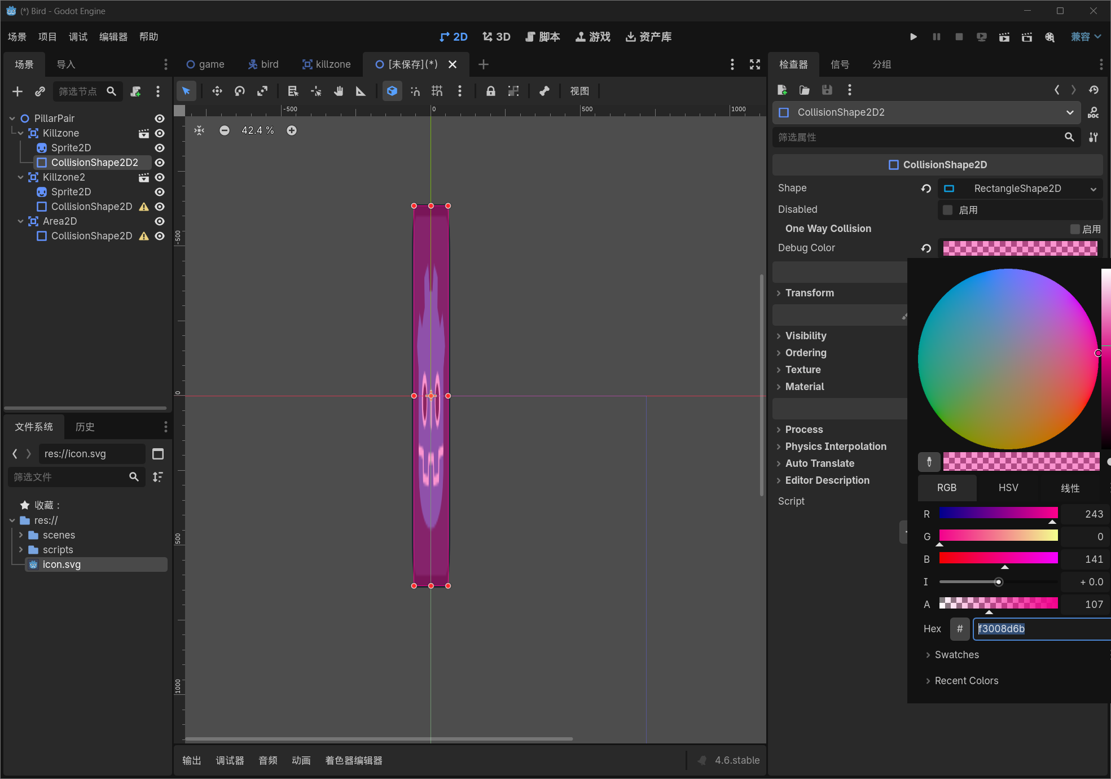Switch to the killzone scene tab

[x=327, y=64]
